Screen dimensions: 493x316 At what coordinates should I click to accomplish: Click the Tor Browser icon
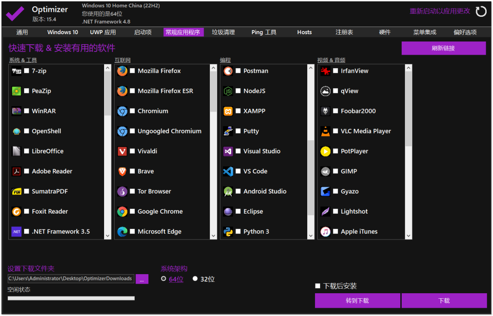tap(122, 192)
